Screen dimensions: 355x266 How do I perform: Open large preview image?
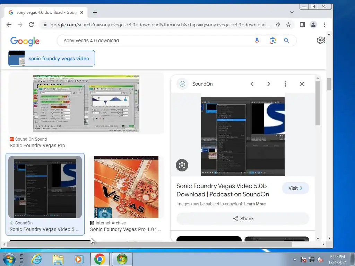click(243, 136)
